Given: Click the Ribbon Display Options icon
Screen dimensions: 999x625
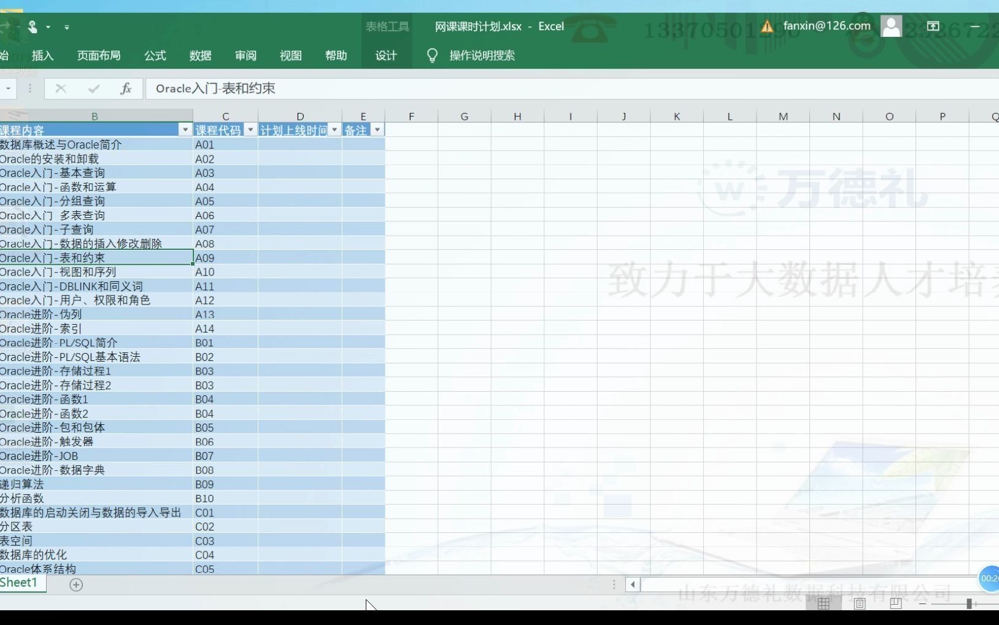Looking at the screenshot, I should click(x=933, y=26).
